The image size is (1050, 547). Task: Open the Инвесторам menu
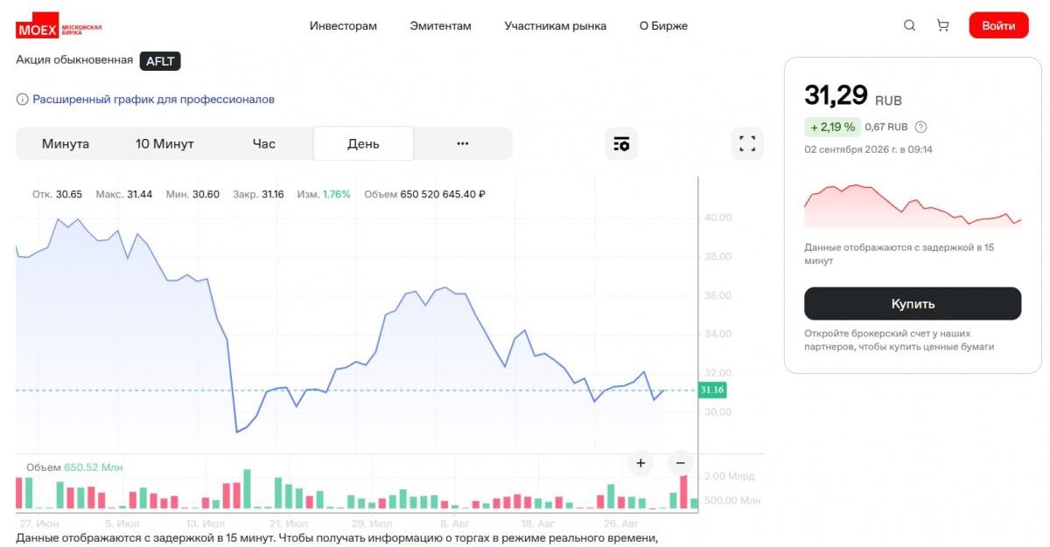343,25
